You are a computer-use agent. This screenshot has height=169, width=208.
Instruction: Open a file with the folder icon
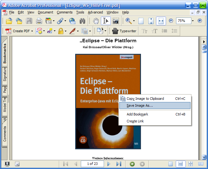9,21
